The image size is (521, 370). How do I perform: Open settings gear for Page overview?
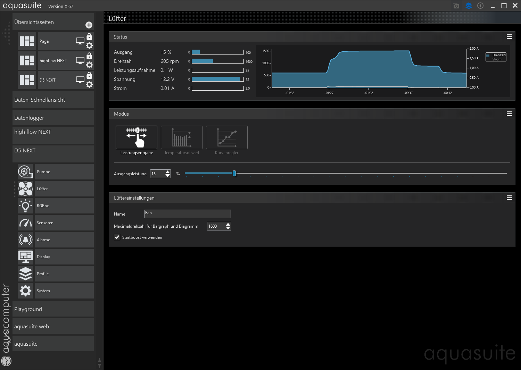[89, 45]
